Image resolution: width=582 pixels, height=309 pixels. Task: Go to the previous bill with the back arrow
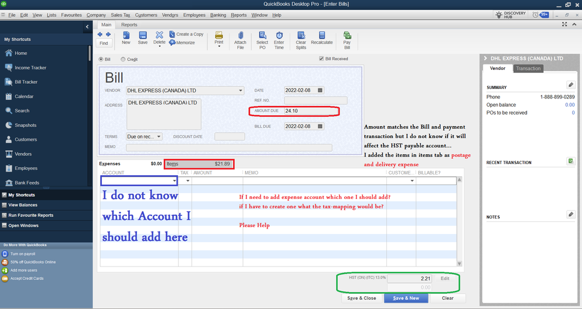pos(100,34)
